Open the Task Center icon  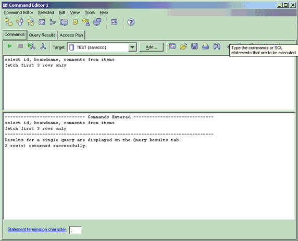tap(53, 22)
